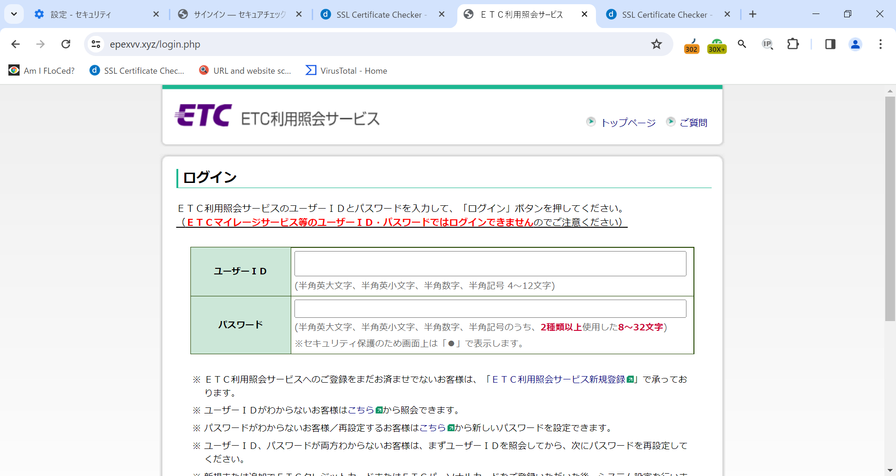Focus the ユーザーID input field
Screen dimensions: 896x476
pos(490,264)
